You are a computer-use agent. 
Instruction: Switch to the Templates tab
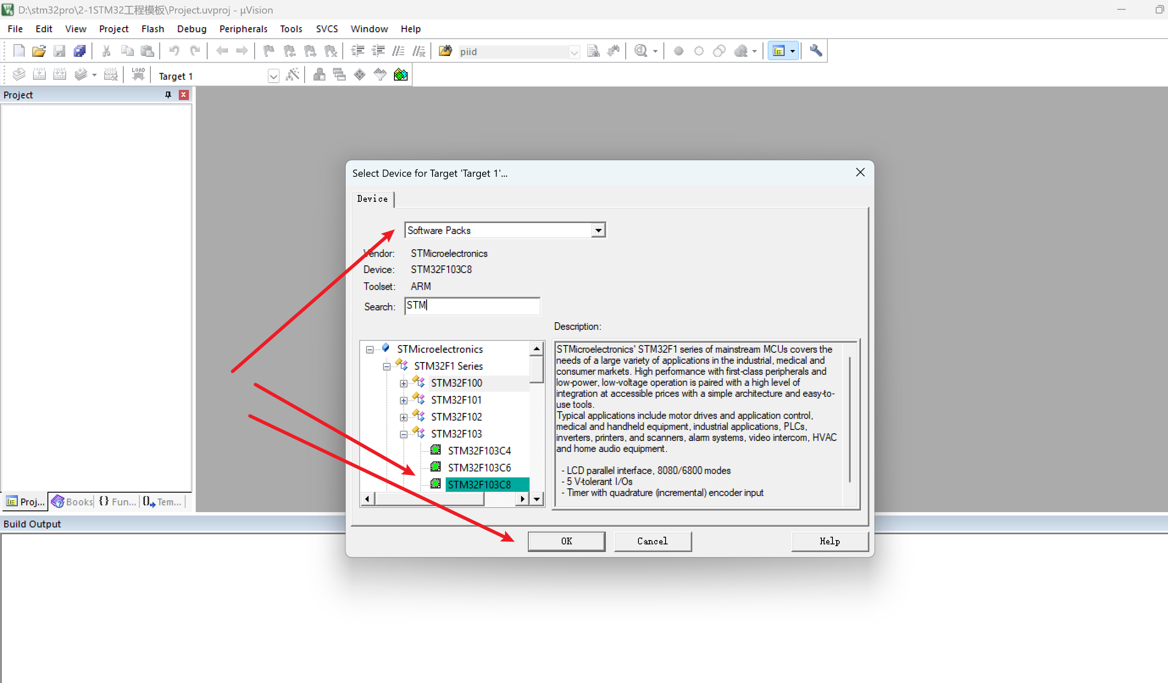click(162, 502)
